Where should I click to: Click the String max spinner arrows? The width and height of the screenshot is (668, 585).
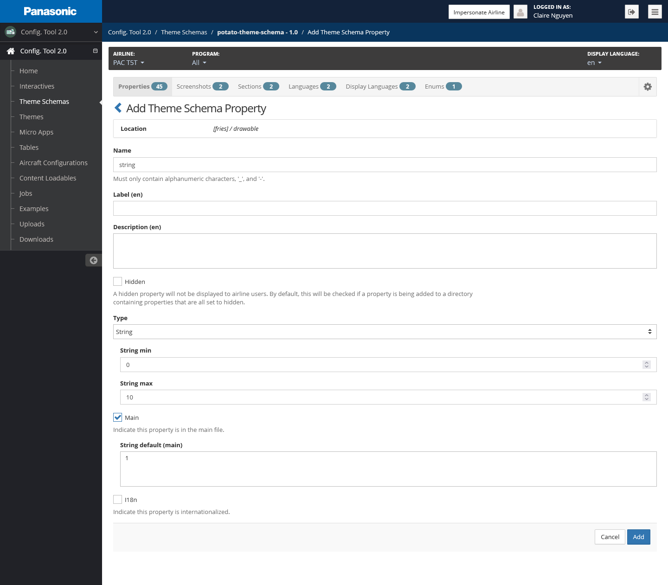click(647, 397)
